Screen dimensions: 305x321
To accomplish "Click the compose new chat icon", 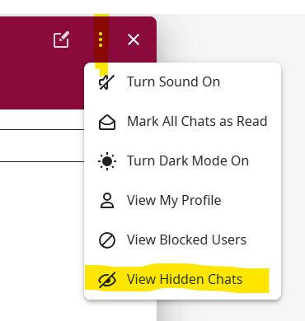I will pos(61,40).
